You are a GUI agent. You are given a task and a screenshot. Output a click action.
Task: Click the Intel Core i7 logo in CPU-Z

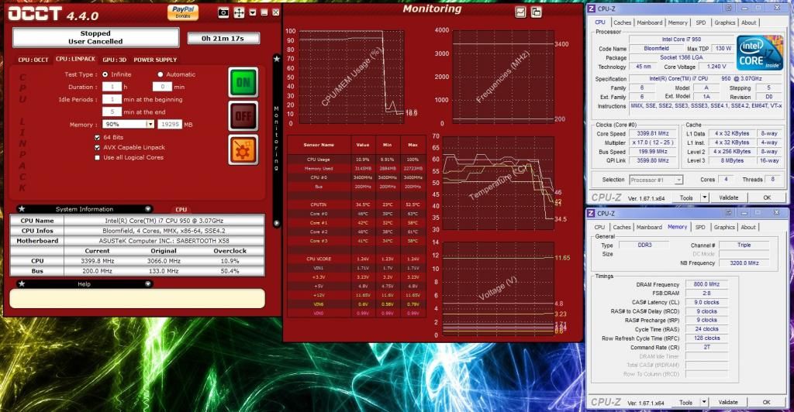(x=760, y=53)
